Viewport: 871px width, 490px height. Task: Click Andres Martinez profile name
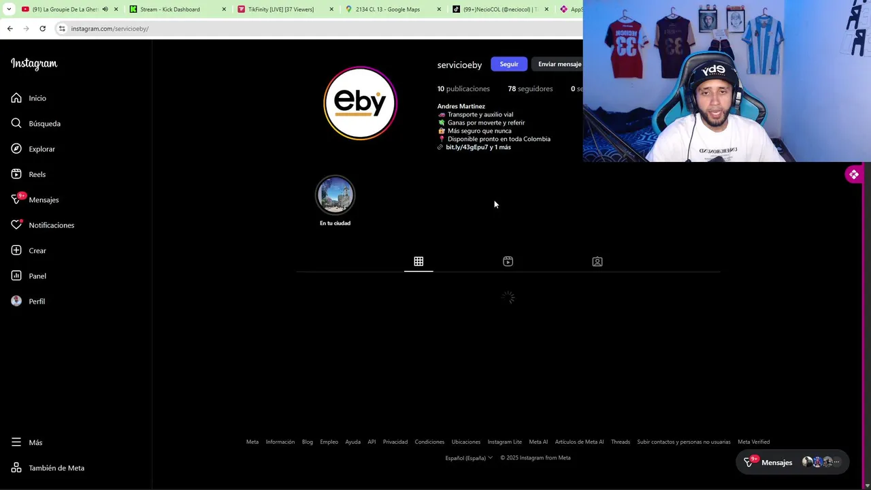461,106
